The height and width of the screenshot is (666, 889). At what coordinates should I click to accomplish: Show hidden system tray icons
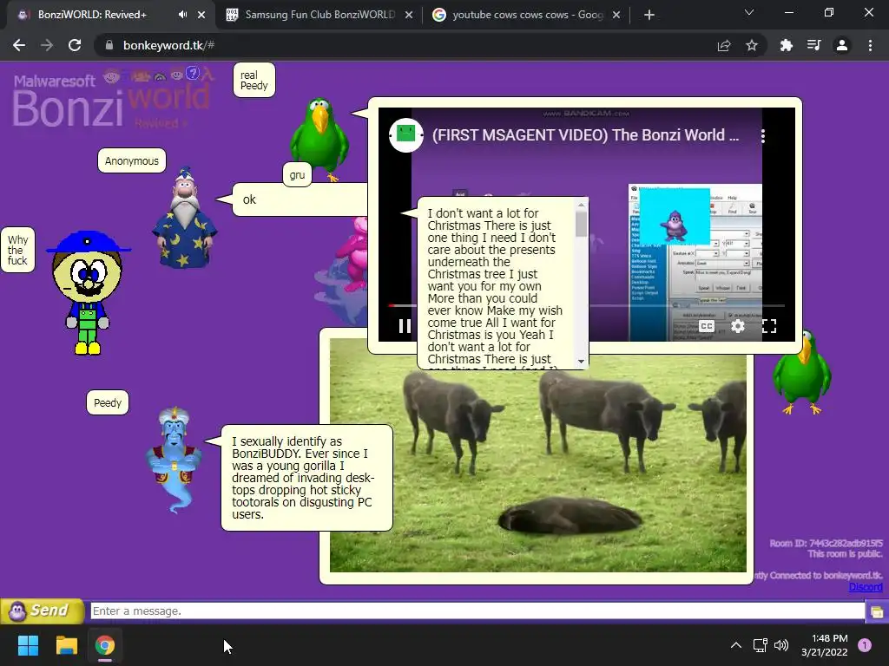click(736, 645)
